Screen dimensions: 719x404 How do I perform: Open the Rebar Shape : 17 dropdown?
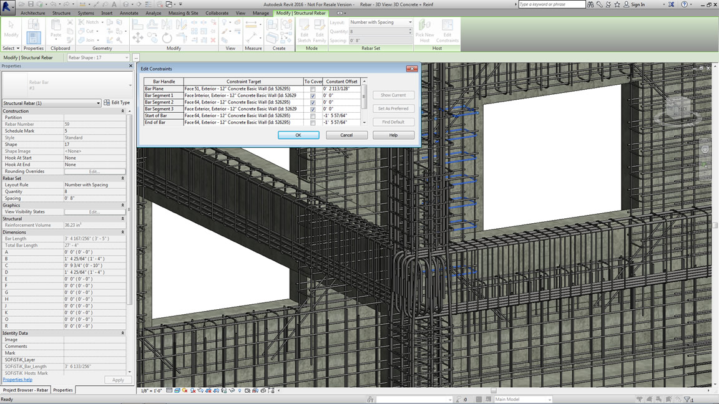(x=98, y=58)
